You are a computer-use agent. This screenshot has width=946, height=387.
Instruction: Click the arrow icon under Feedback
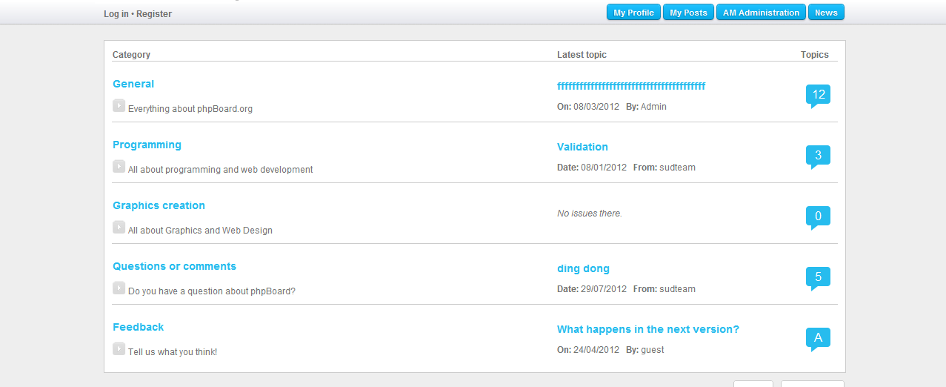tap(119, 349)
